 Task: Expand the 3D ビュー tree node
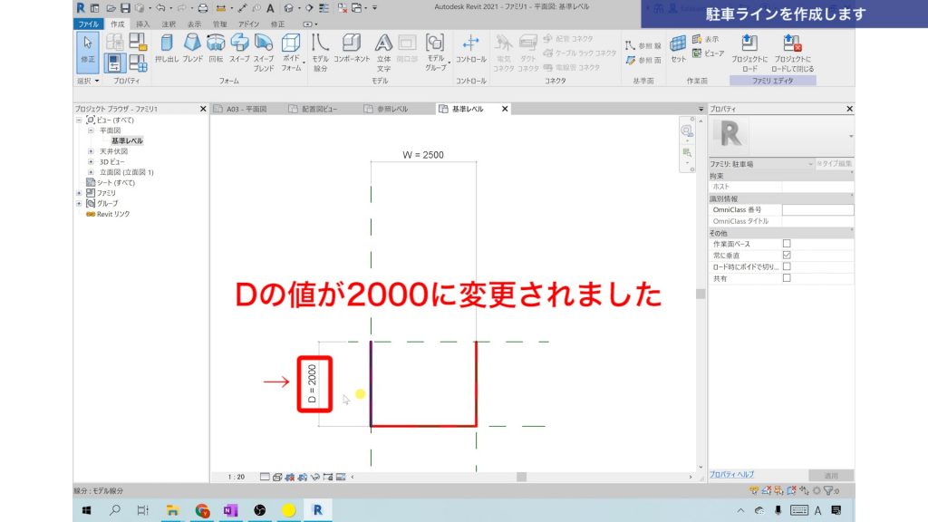coord(92,160)
